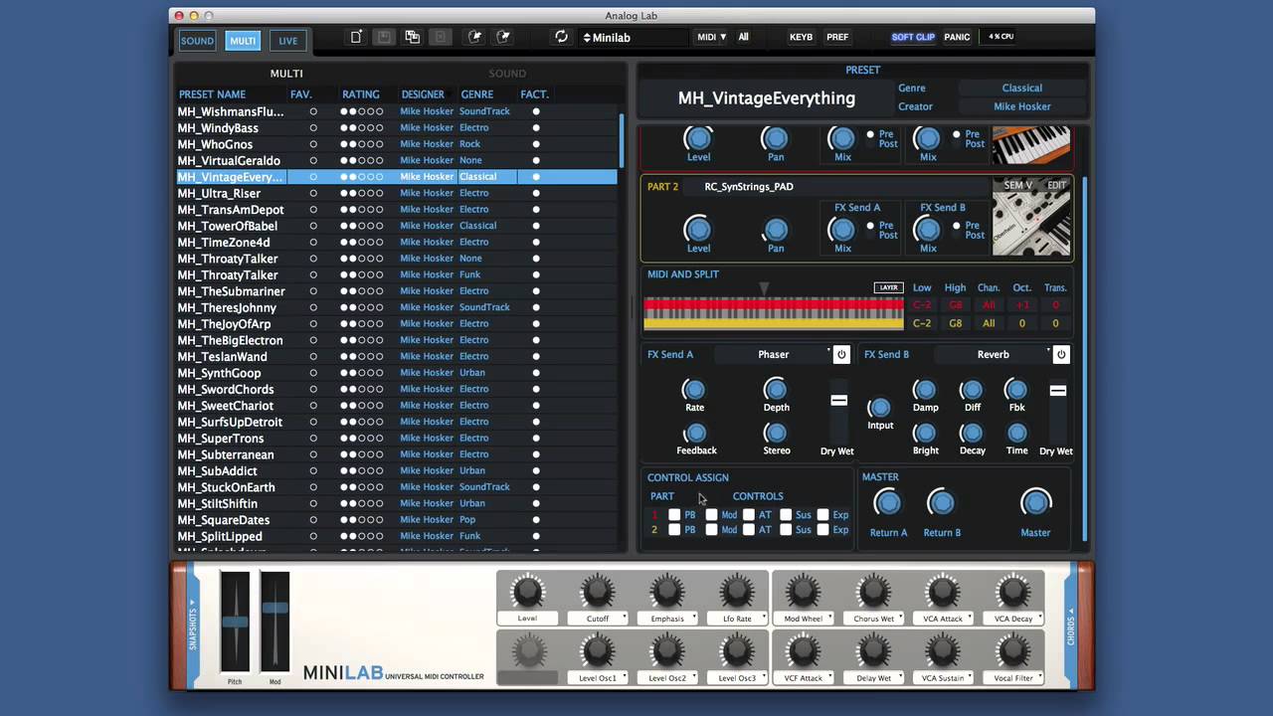The image size is (1273, 716).
Task: Click the Import preset arrow icon
Action: click(x=475, y=37)
